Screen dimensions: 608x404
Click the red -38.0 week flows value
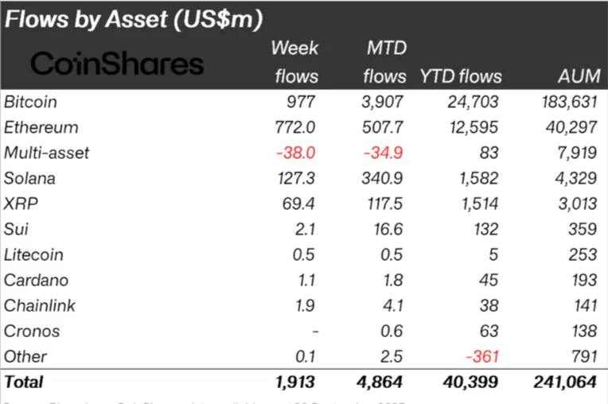(297, 153)
